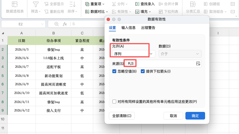The image size is (239, 134).
Task: Click the 紧急程度 header cell
Action: 82,41
